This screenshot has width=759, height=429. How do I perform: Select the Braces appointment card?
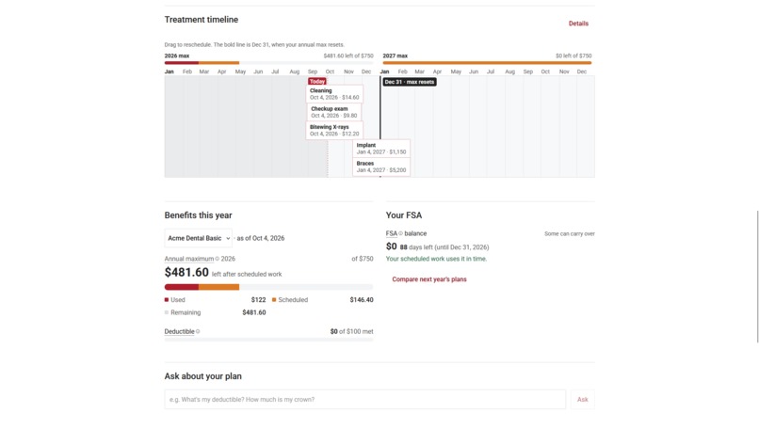(381, 167)
